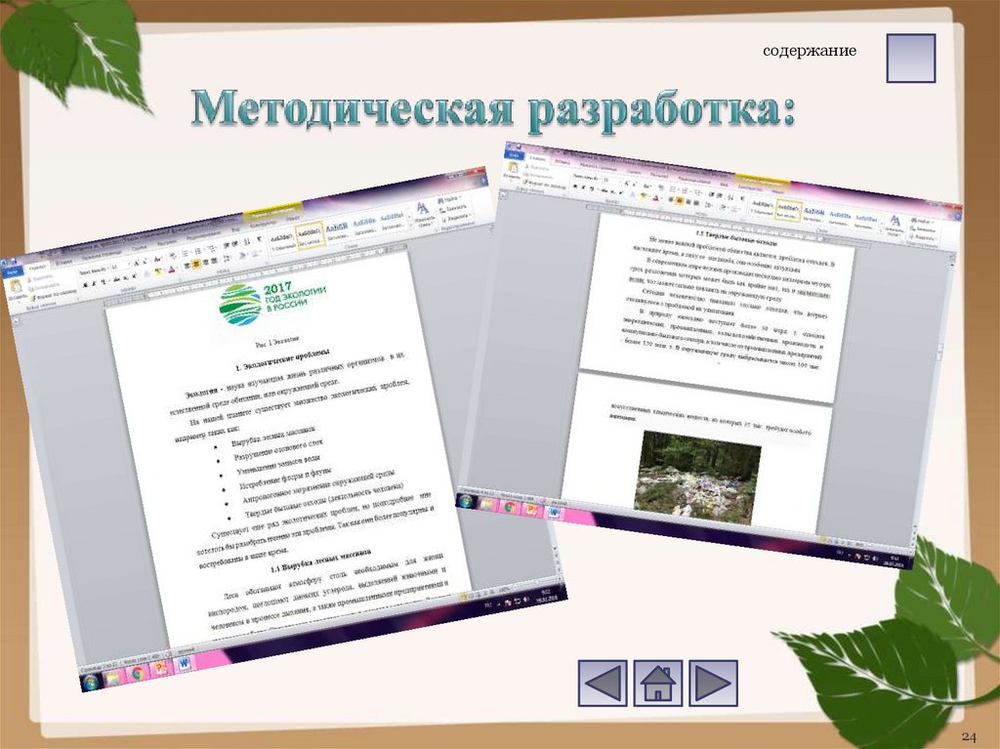1000x749 pixels.
Task: Click Chrome icon on left screenshot taskbar
Action: (137, 673)
